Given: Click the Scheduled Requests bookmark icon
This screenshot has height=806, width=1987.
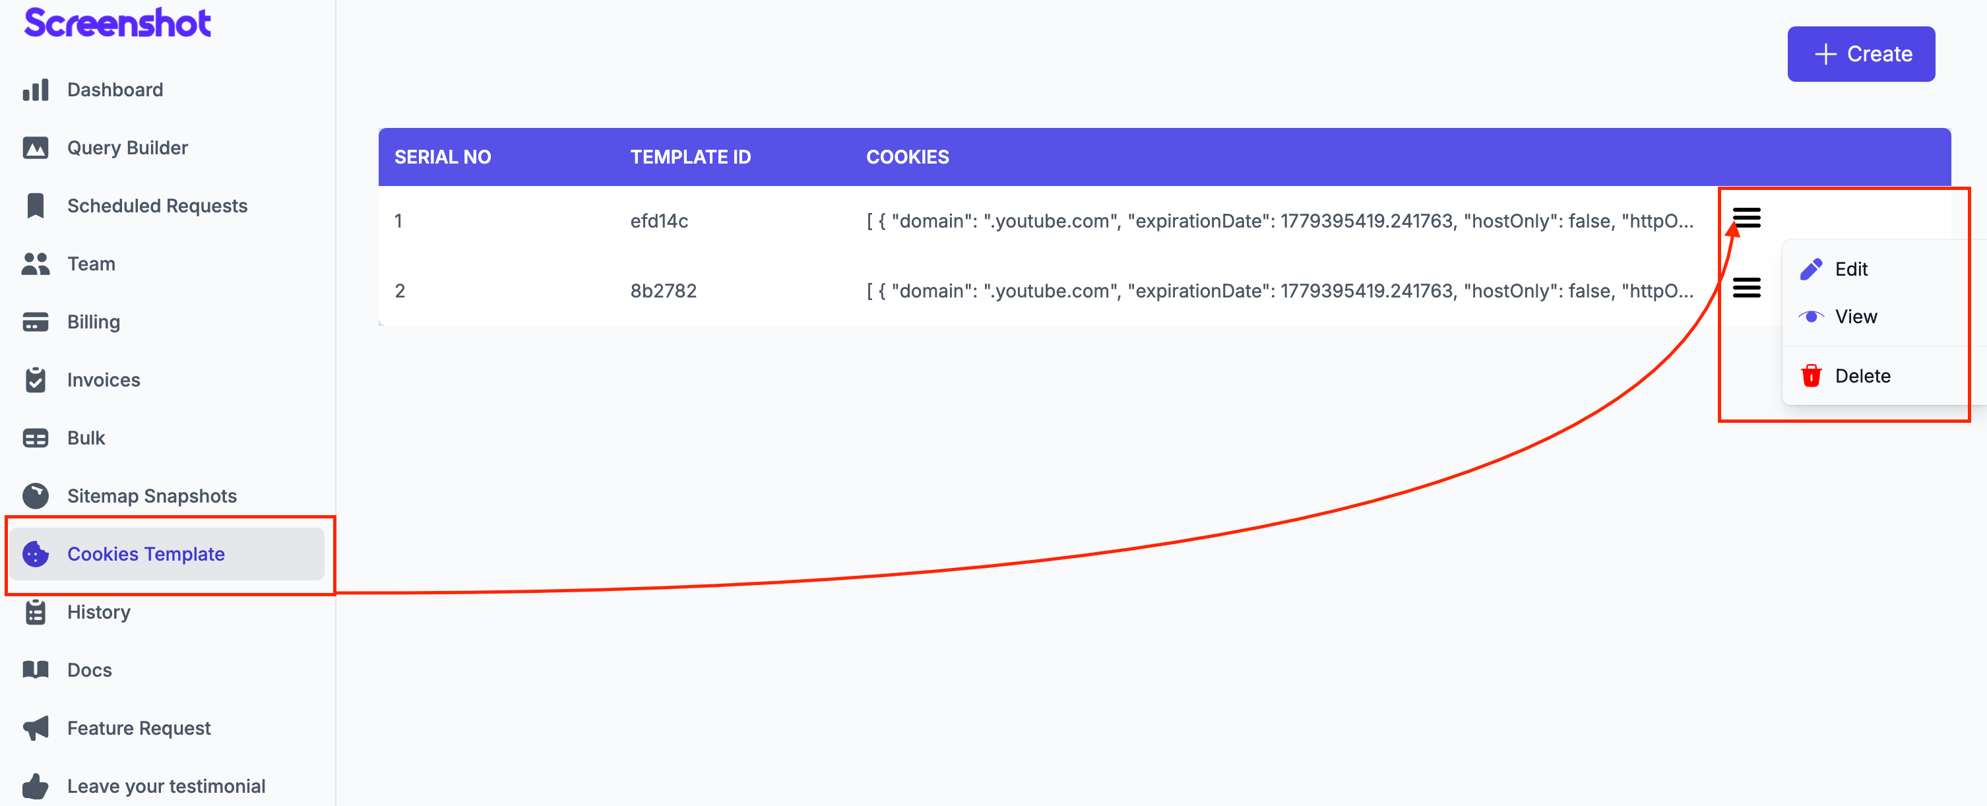Looking at the screenshot, I should [x=36, y=205].
